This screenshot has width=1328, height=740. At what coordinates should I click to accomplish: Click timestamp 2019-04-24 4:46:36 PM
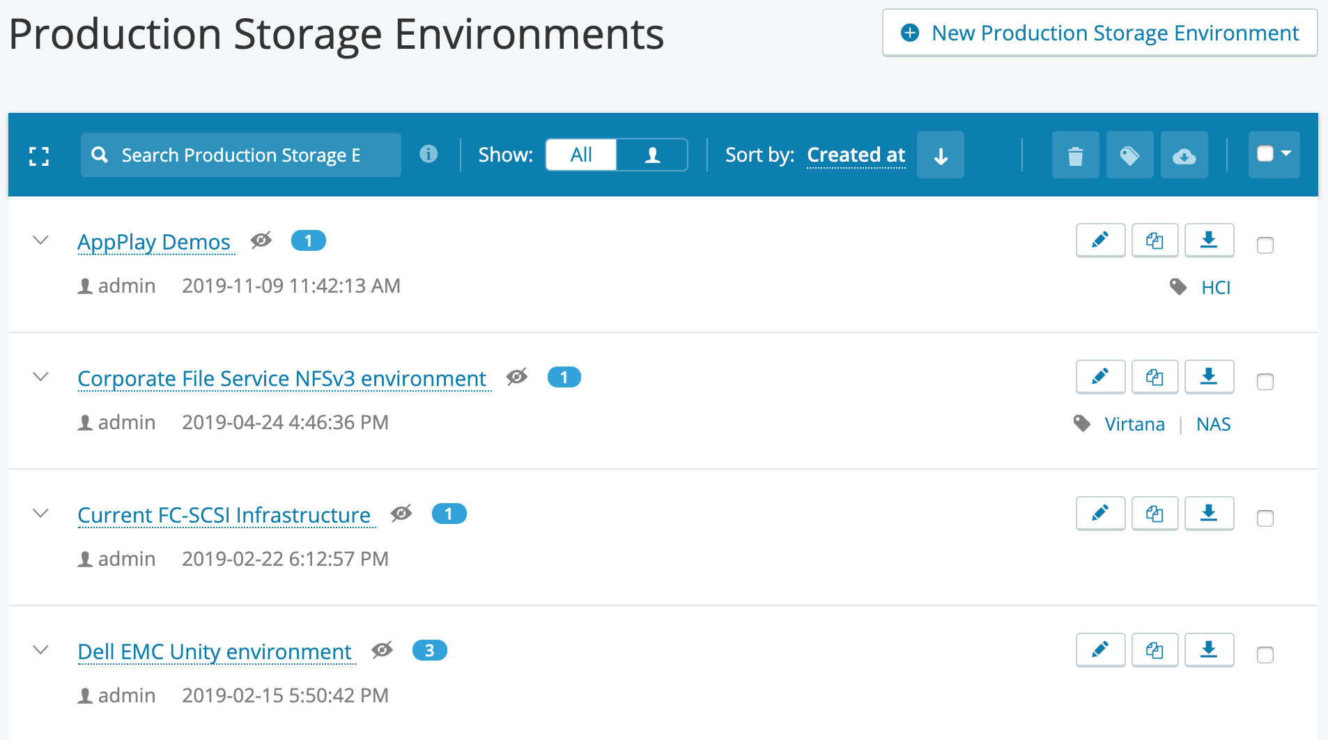(286, 422)
